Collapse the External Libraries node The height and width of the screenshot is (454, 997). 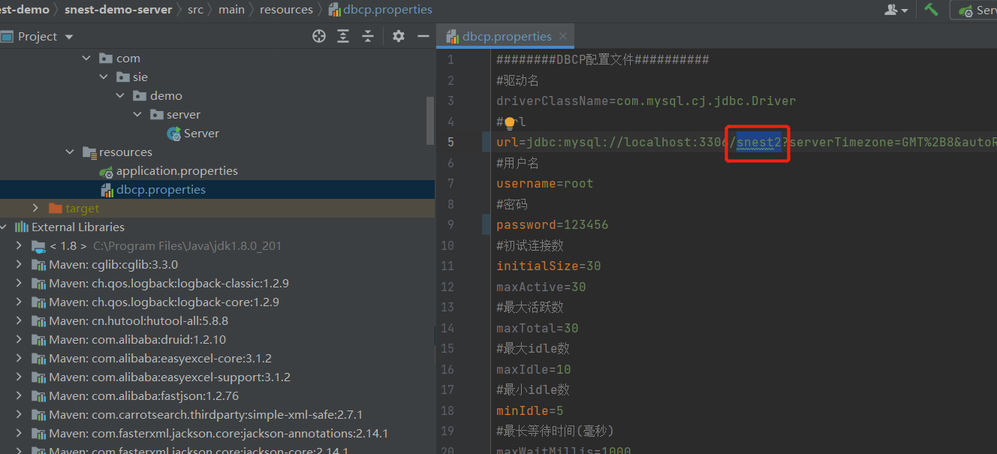click(x=4, y=227)
